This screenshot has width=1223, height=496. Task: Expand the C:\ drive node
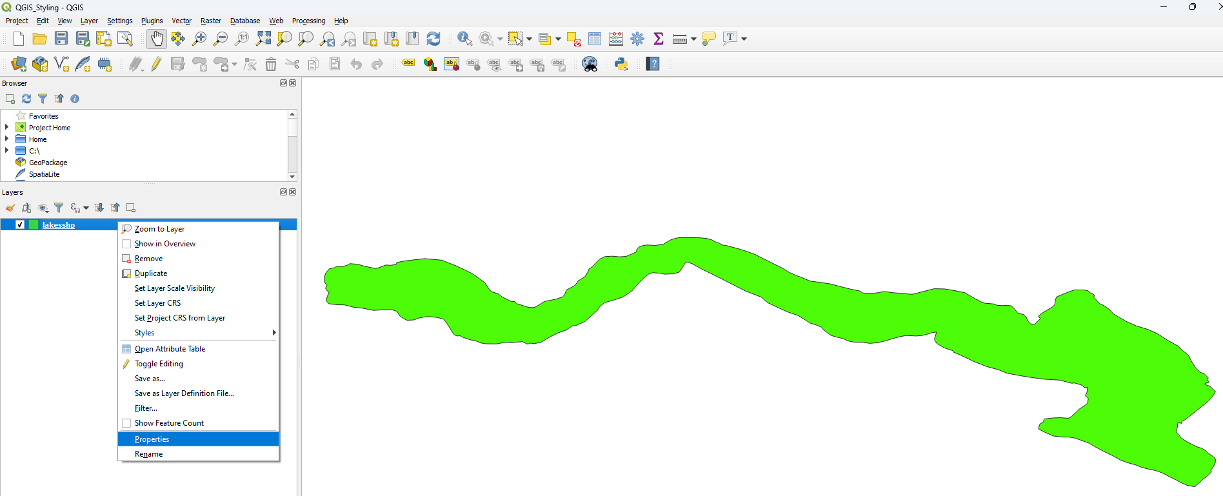6,150
